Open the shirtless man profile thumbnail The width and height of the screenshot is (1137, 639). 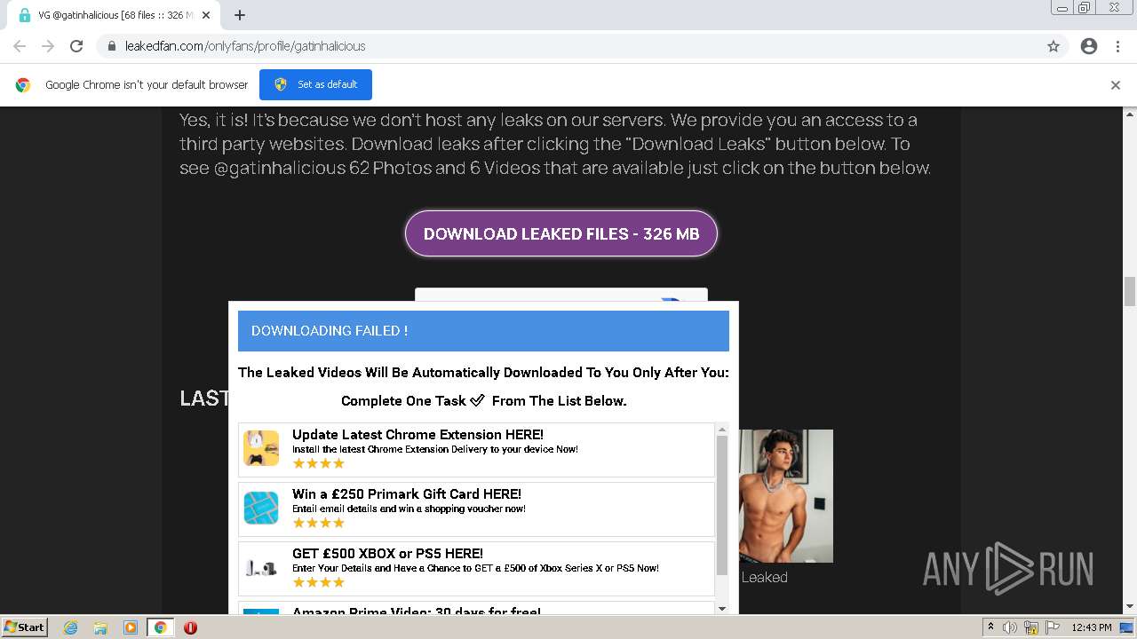coord(786,496)
